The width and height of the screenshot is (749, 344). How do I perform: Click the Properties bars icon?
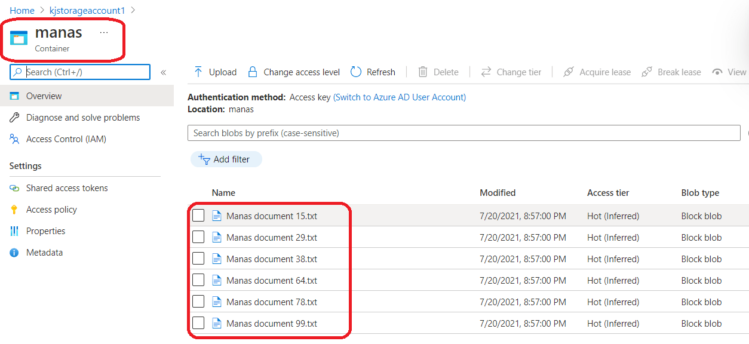pos(14,231)
